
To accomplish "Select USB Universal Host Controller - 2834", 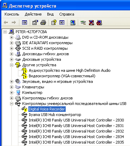I will coord(76,137).
